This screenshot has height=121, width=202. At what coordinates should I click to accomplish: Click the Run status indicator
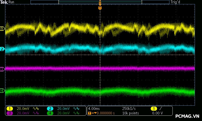click(12, 2)
